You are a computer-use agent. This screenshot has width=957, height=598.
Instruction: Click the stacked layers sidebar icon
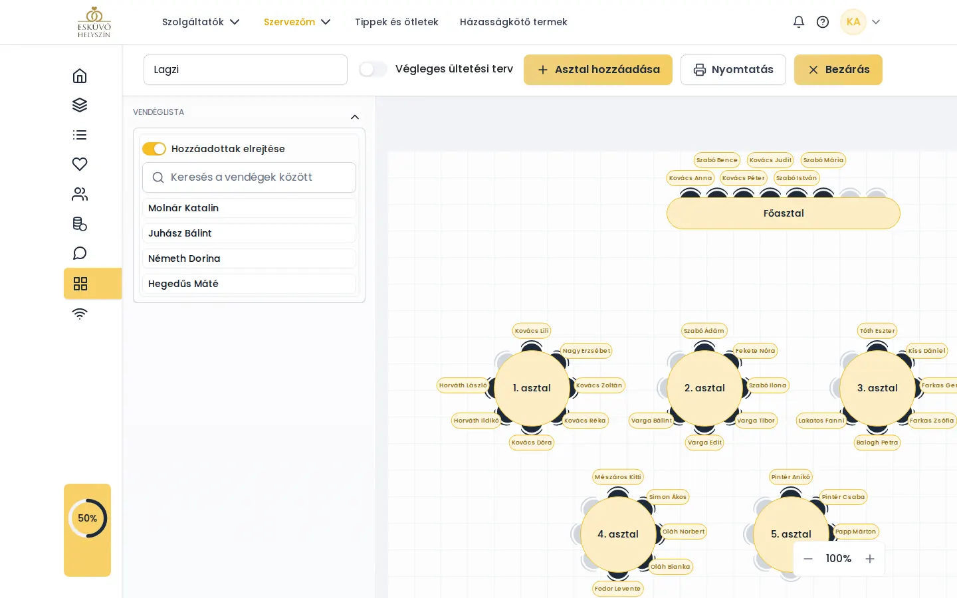pyautogui.click(x=80, y=105)
